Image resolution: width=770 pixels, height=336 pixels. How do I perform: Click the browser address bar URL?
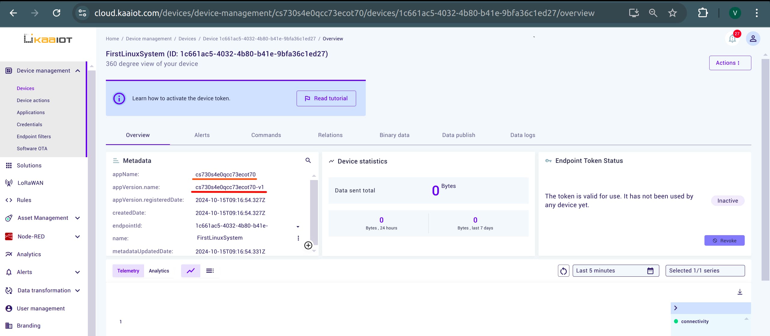(344, 13)
